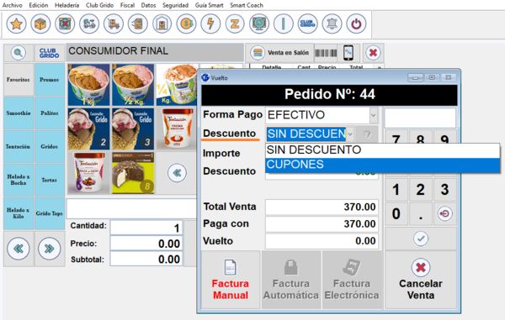
Task: Go to next category page arrow
Action: click(50, 249)
